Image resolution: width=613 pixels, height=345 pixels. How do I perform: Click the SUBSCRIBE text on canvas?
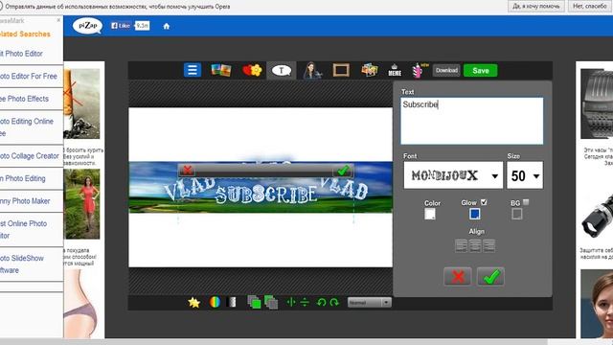tap(266, 195)
